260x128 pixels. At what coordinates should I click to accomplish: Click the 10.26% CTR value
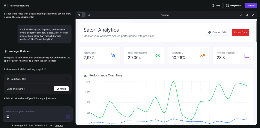(x=179, y=58)
